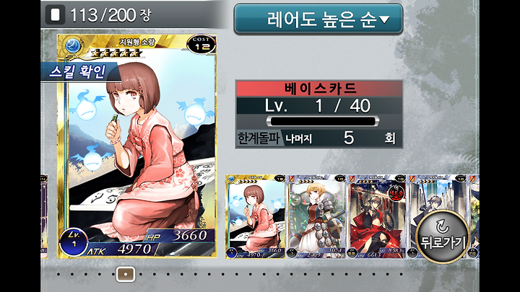The image size is (520, 292).
Task: Select the pink kimono girl thumbnail card
Action: pos(256,217)
